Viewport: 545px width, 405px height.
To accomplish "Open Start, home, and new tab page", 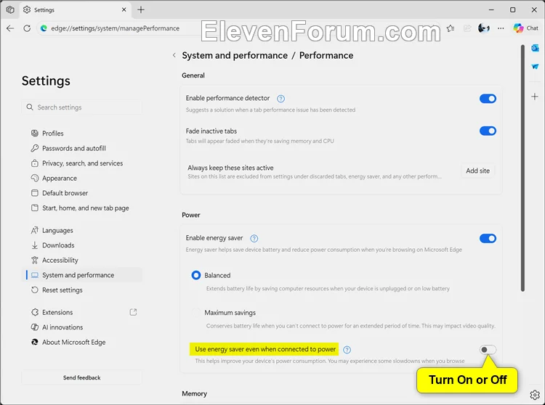I will coord(82,208).
